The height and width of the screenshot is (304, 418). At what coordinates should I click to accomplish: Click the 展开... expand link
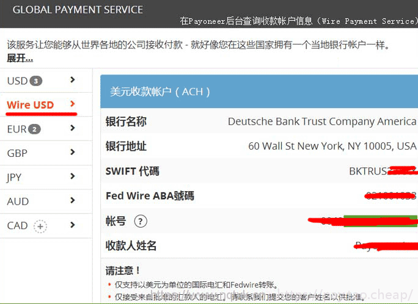tap(20, 58)
